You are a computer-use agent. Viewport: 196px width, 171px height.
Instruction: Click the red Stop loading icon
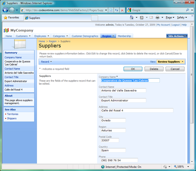pyautogui.click(x=122, y=10)
